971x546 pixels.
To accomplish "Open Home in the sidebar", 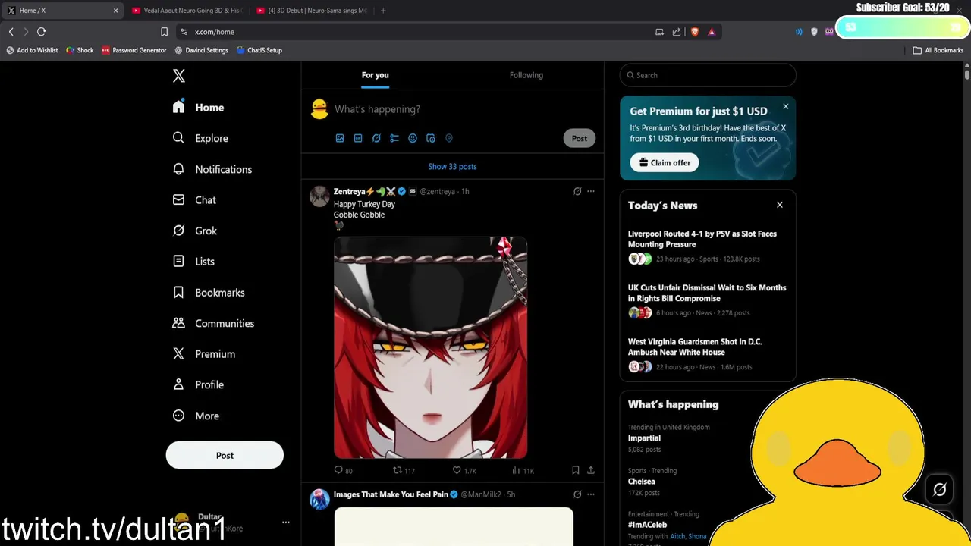I will [x=198, y=108].
